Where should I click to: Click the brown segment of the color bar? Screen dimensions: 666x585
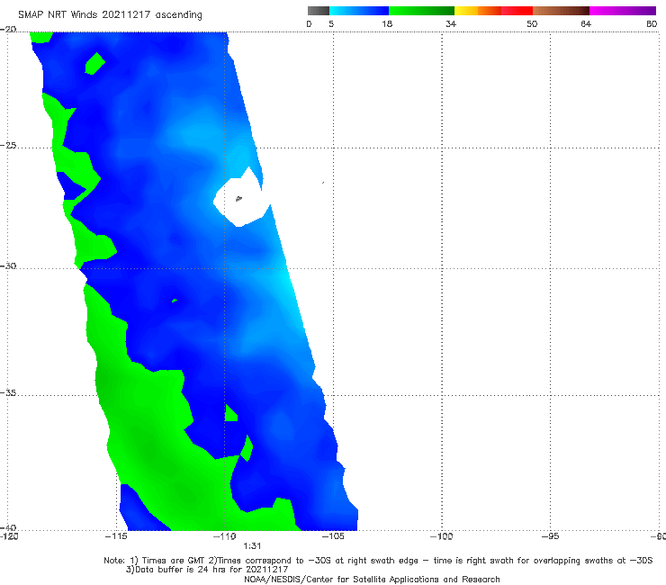(561, 11)
